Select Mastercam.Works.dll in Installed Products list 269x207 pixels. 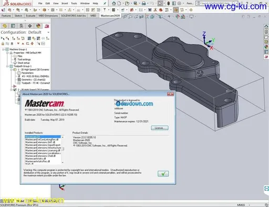pyautogui.click(x=35, y=159)
